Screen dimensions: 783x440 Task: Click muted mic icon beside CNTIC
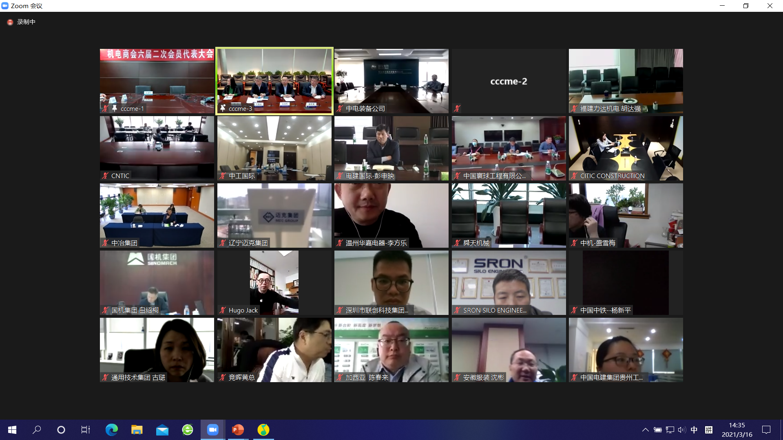click(105, 176)
